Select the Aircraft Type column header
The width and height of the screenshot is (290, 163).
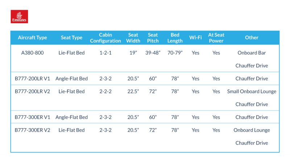[32, 38]
